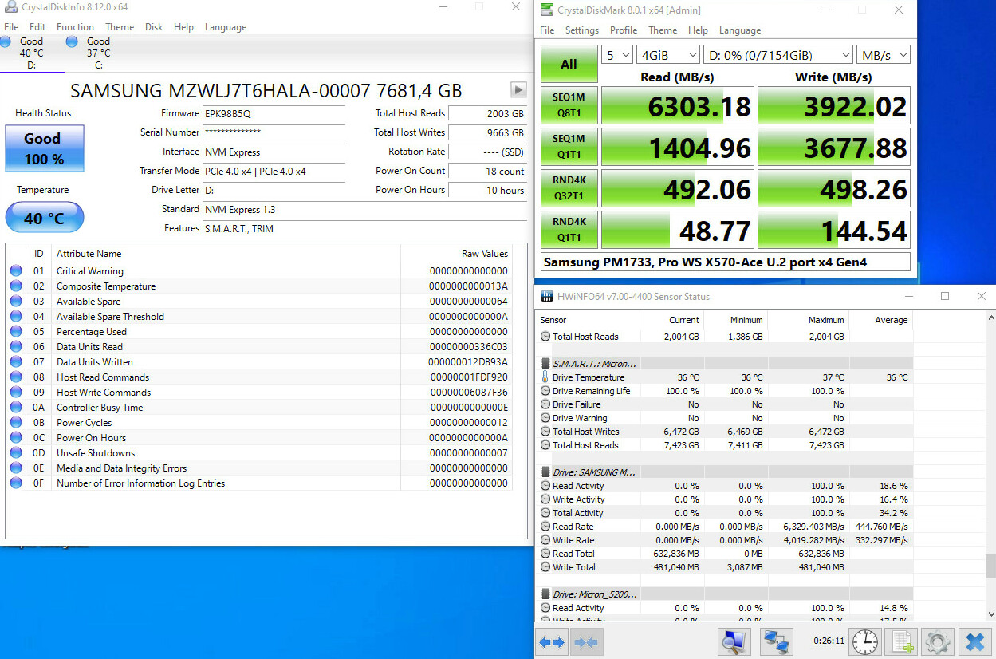Click the Drive Temperature thermometer icon in HWiNFO
The image size is (996, 659).
(545, 377)
